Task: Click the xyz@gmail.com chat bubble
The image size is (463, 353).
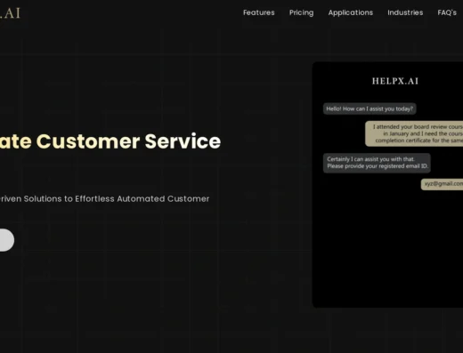Action: [442, 184]
